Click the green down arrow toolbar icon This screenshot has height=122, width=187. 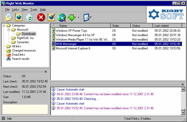pyautogui.click(x=72, y=18)
